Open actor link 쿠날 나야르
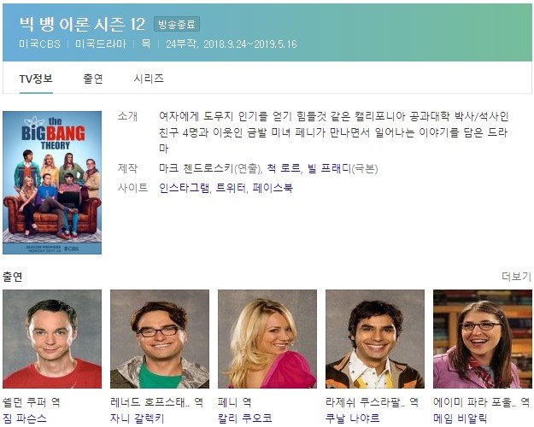Viewport: 534px width, 427px height. click(x=353, y=418)
